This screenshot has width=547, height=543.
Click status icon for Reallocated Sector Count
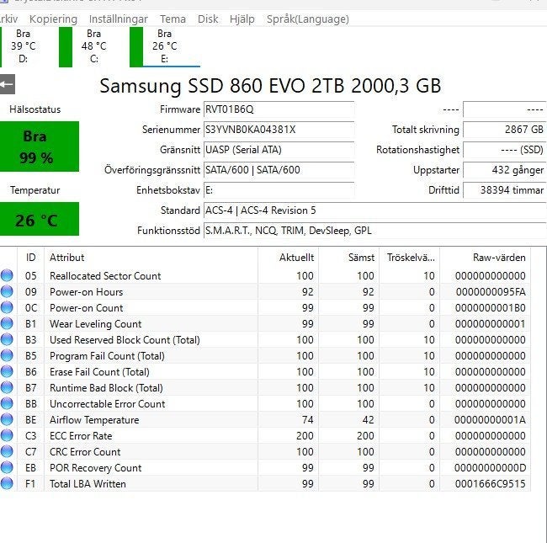(x=7, y=275)
